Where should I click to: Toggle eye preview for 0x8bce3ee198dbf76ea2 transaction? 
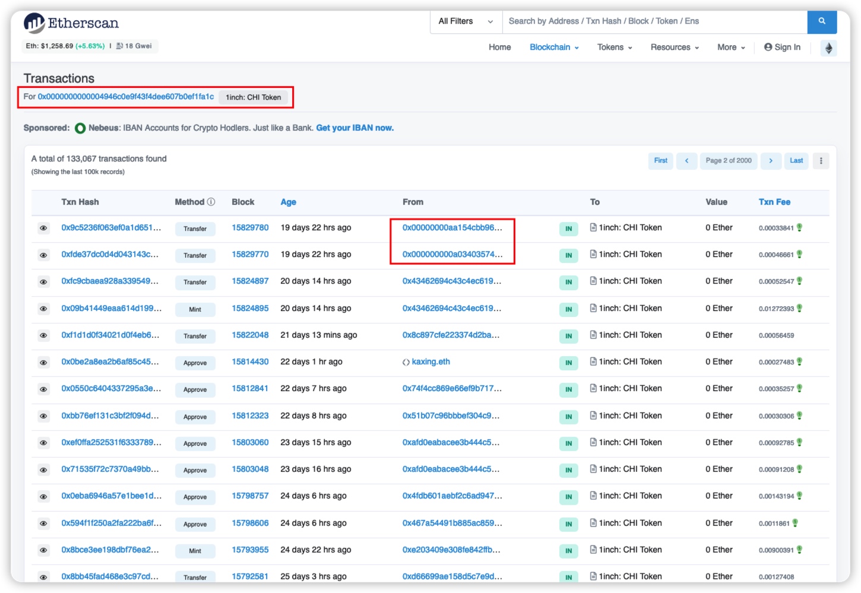tap(43, 550)
